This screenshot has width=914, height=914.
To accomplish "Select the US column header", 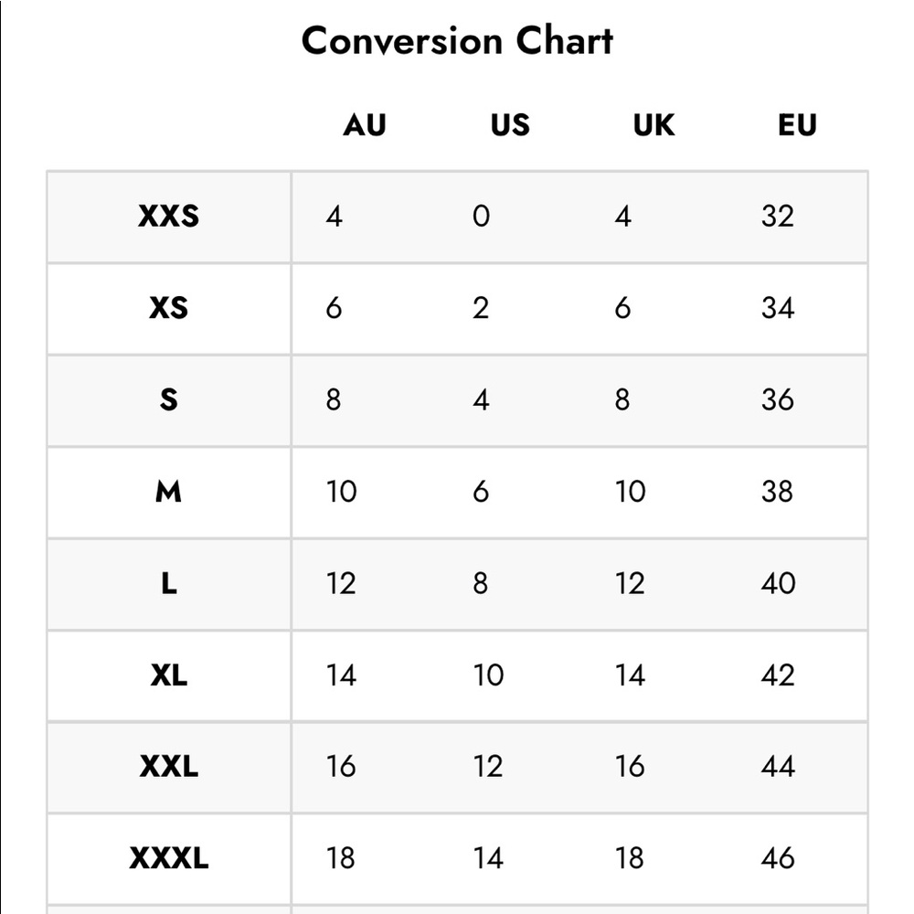I will pos(510,124).
